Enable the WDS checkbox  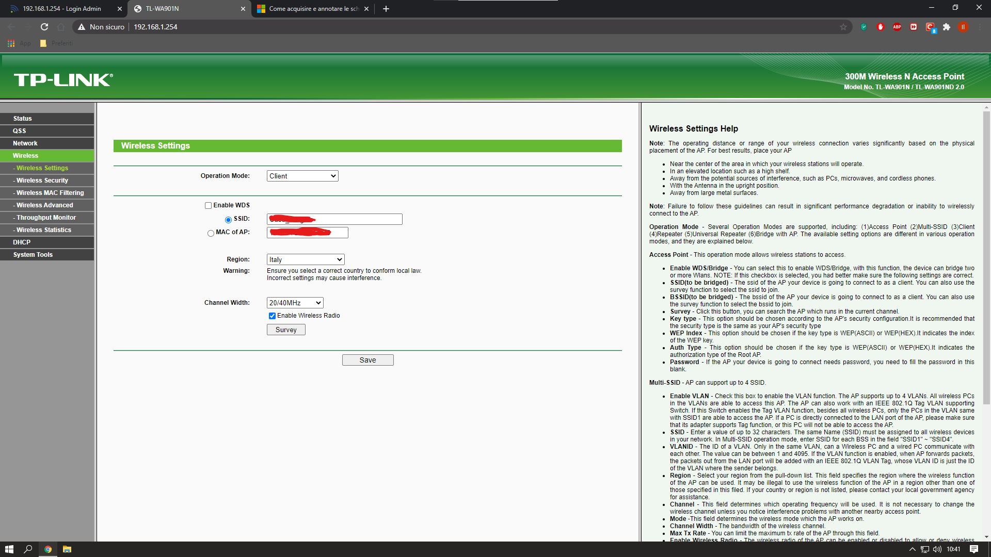209,205
